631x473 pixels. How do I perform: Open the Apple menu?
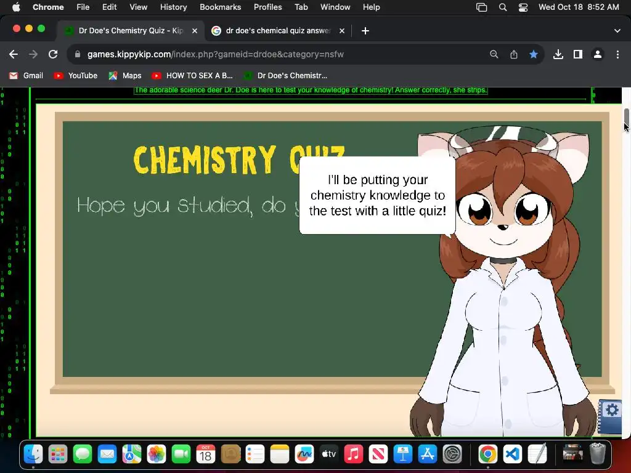[15, 7]
